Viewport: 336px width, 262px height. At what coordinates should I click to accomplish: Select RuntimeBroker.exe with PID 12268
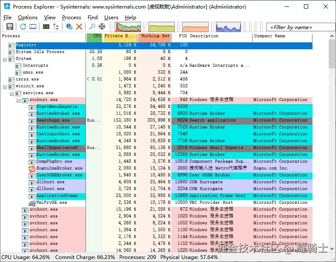pyautogui.click(x=156, y=155)
